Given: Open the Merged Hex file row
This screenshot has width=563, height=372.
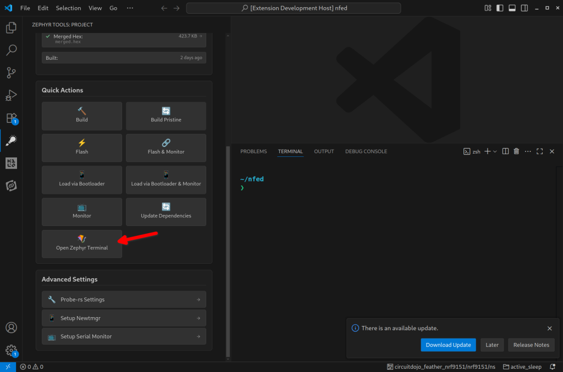Looking at the screenshot, I should point(124,39).
